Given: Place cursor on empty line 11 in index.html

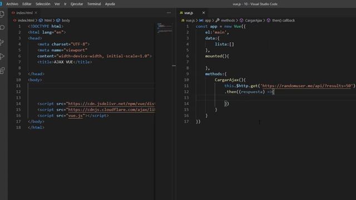Looking at the screenshot, I should pos(91,86).
